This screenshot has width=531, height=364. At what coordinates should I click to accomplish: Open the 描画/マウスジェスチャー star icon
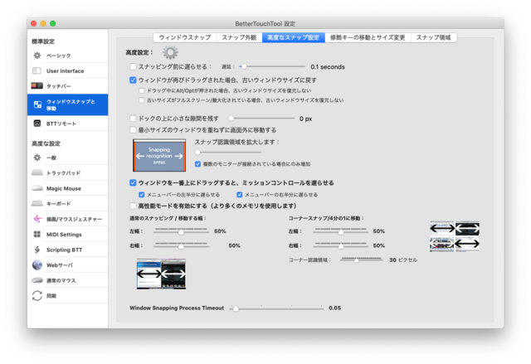click(x=37, y=219)
